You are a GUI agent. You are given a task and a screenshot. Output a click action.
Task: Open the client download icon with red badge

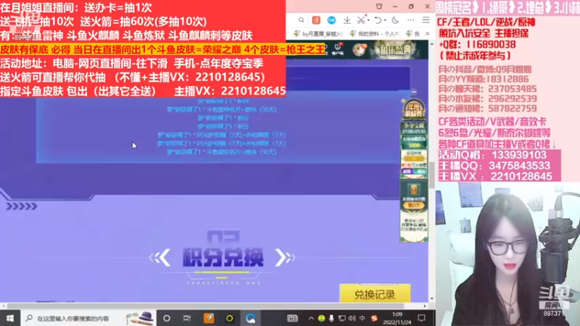pos(337,49)
